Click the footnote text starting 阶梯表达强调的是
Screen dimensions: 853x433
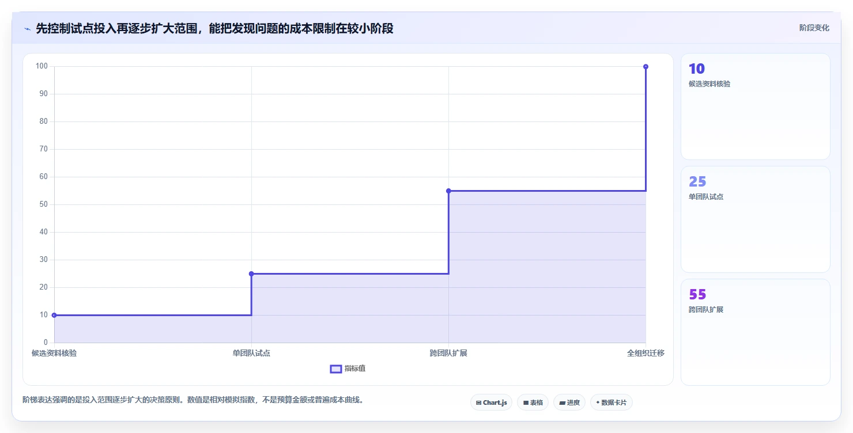pos(193,400)
